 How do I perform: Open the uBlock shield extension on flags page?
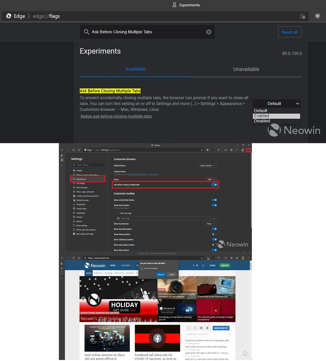pyautogui.click(x=317, y=16)
